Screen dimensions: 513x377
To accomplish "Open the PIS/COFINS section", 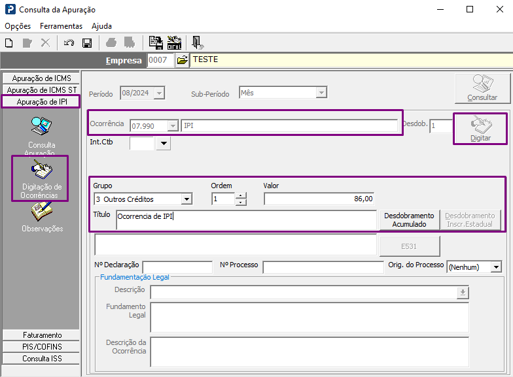I will (42, 346).
